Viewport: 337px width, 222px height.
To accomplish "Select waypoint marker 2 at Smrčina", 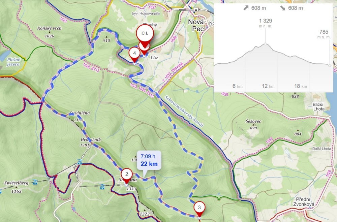I will 127,175.
